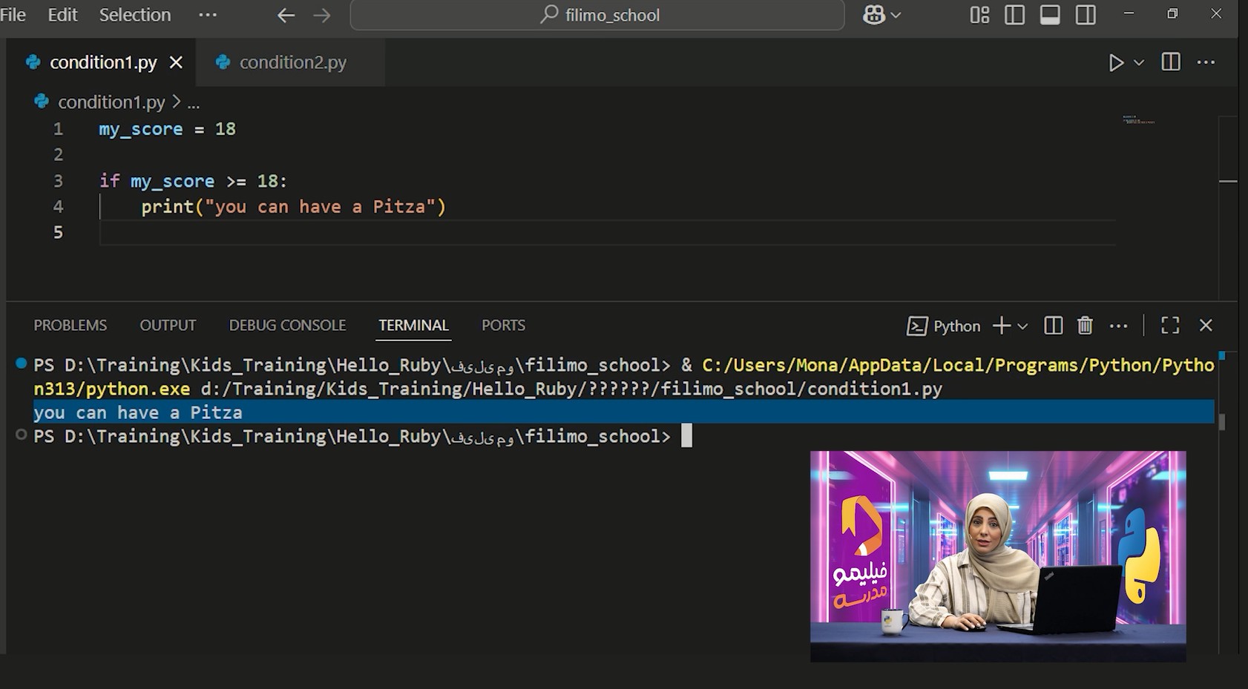Expand hidden menu bar items ellipsis
The height and width of the screenshot is (689, 1248).
click(208, 15)
